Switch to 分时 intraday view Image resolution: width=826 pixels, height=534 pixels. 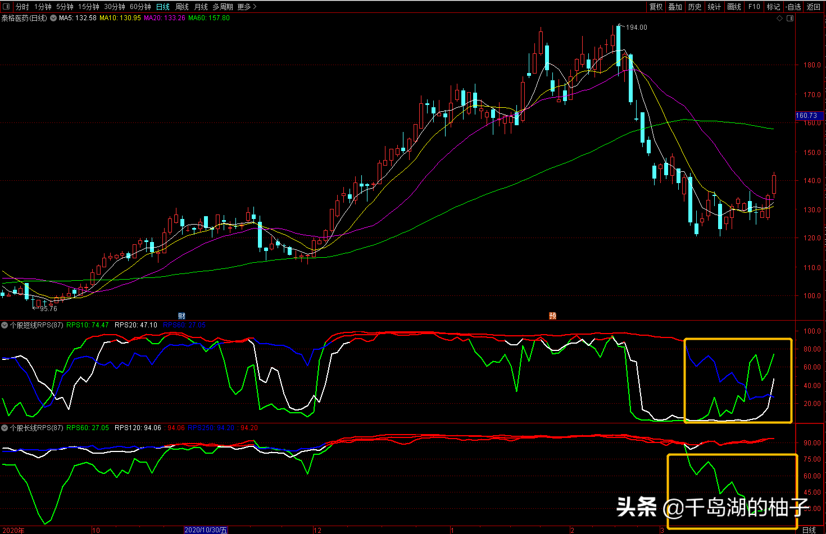[22, 7]
